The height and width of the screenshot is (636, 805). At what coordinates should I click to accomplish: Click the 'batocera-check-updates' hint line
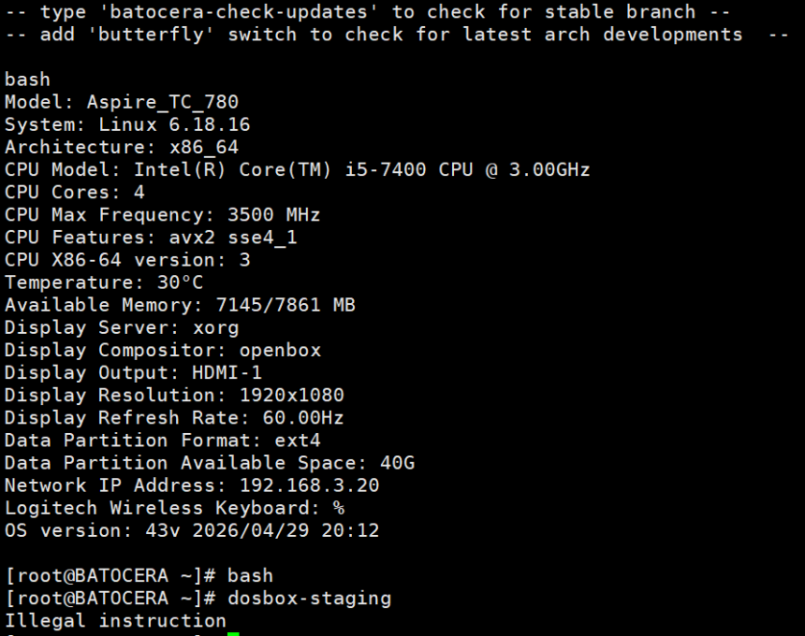[368, 12]
